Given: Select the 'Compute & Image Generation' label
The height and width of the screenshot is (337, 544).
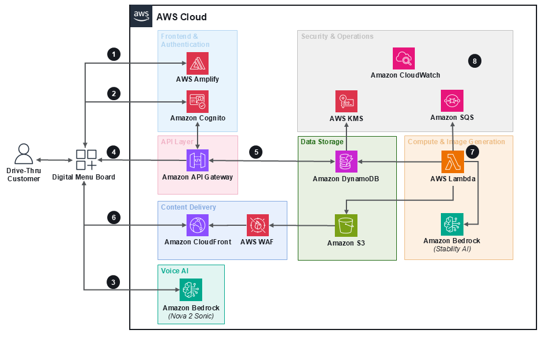Looking at the screenshot, I should coord(456,142).
